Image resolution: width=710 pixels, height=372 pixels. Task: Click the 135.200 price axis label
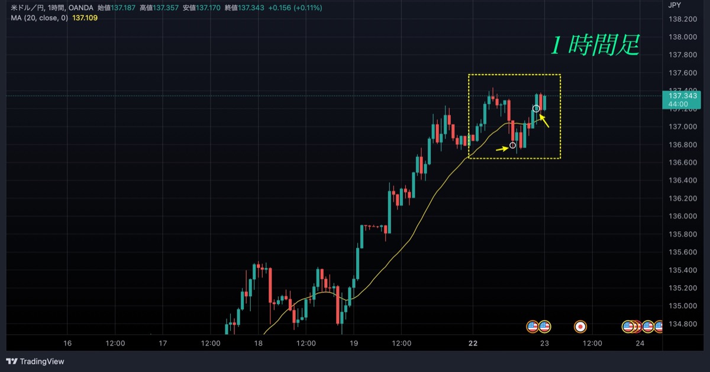coord(682,288)
